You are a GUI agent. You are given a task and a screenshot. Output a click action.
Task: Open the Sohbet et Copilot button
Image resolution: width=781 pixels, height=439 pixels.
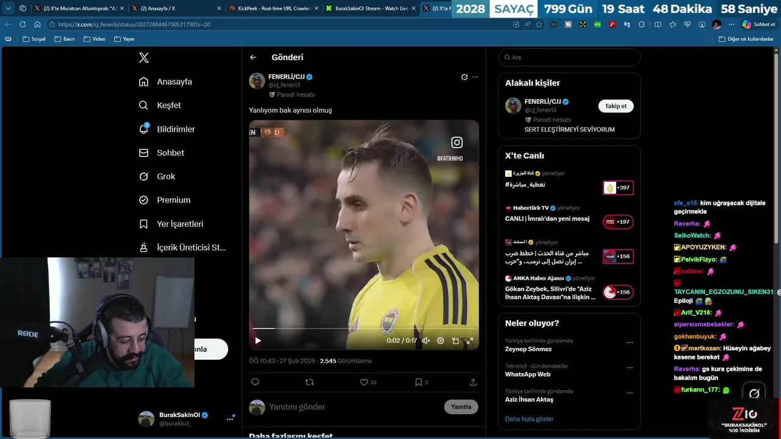click(x=758, y=24)
